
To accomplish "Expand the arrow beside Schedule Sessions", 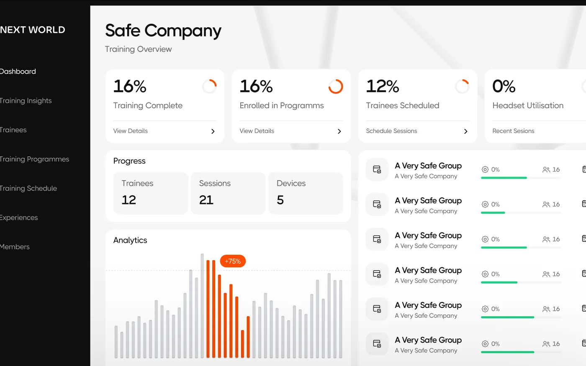I will [466, 131].
